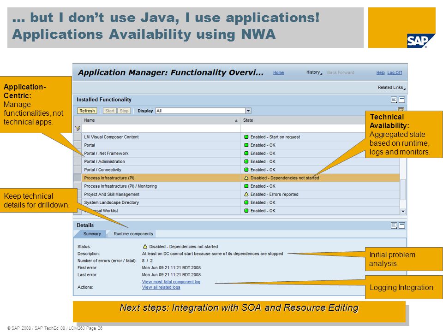Click the Display field showing All
Screen dimensions: 443x332
point(200,111)
